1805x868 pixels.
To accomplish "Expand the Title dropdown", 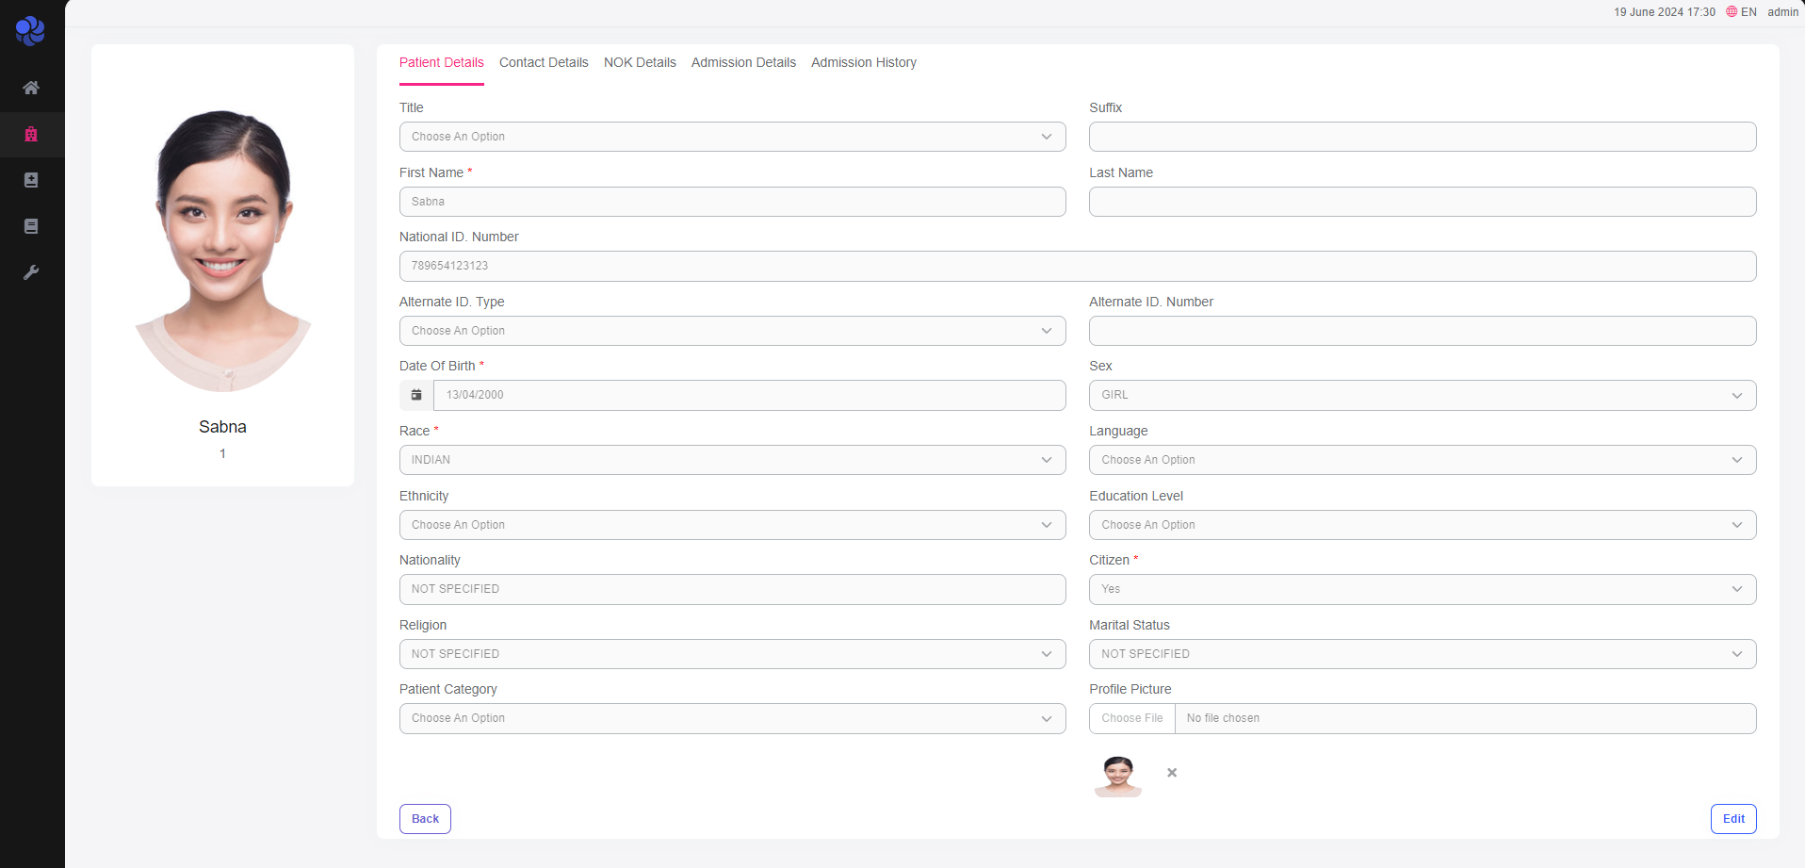I will (x=732, y=137).
